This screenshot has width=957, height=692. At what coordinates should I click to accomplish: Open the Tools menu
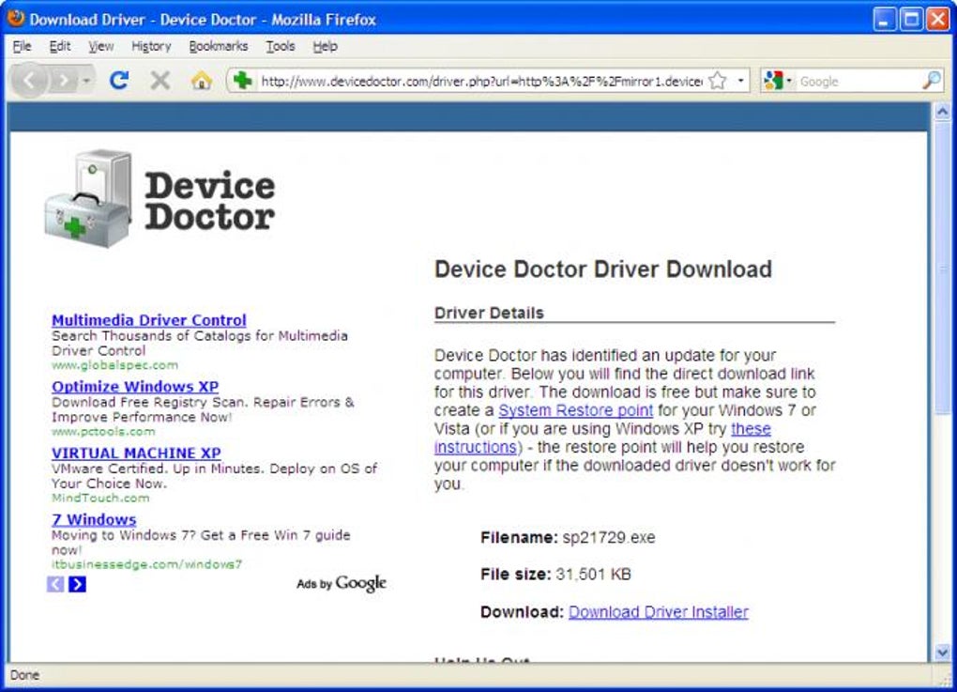click(x=281, y=46)
